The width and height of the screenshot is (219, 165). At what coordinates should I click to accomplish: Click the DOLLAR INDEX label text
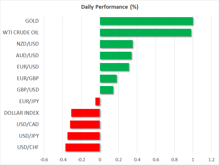(22, 113)
